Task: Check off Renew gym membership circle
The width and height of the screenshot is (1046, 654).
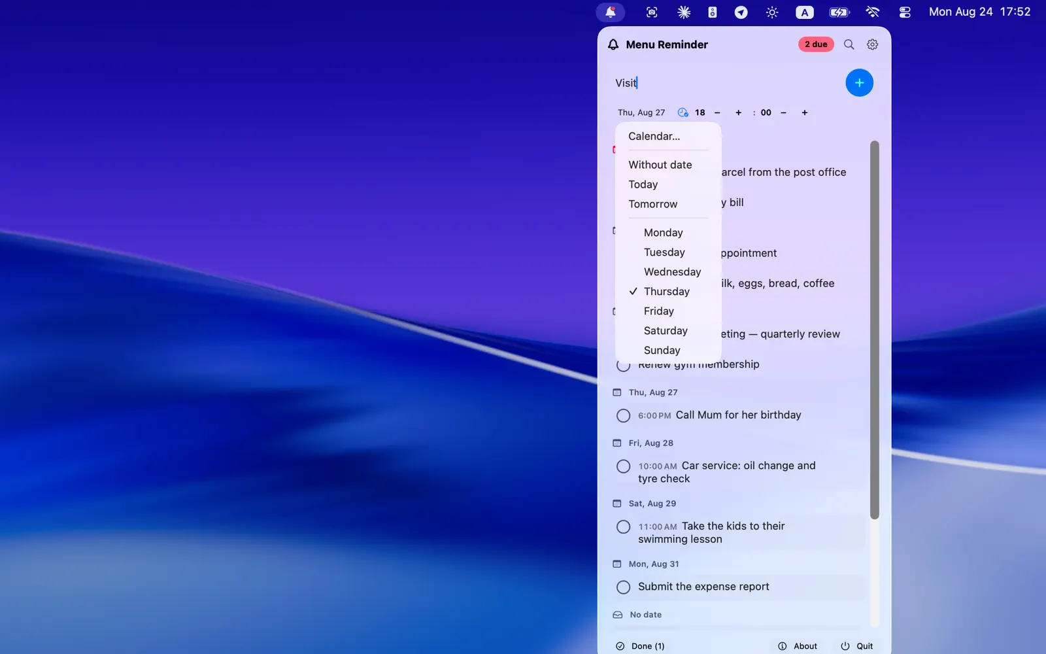Action: click(x=624, y=365)
